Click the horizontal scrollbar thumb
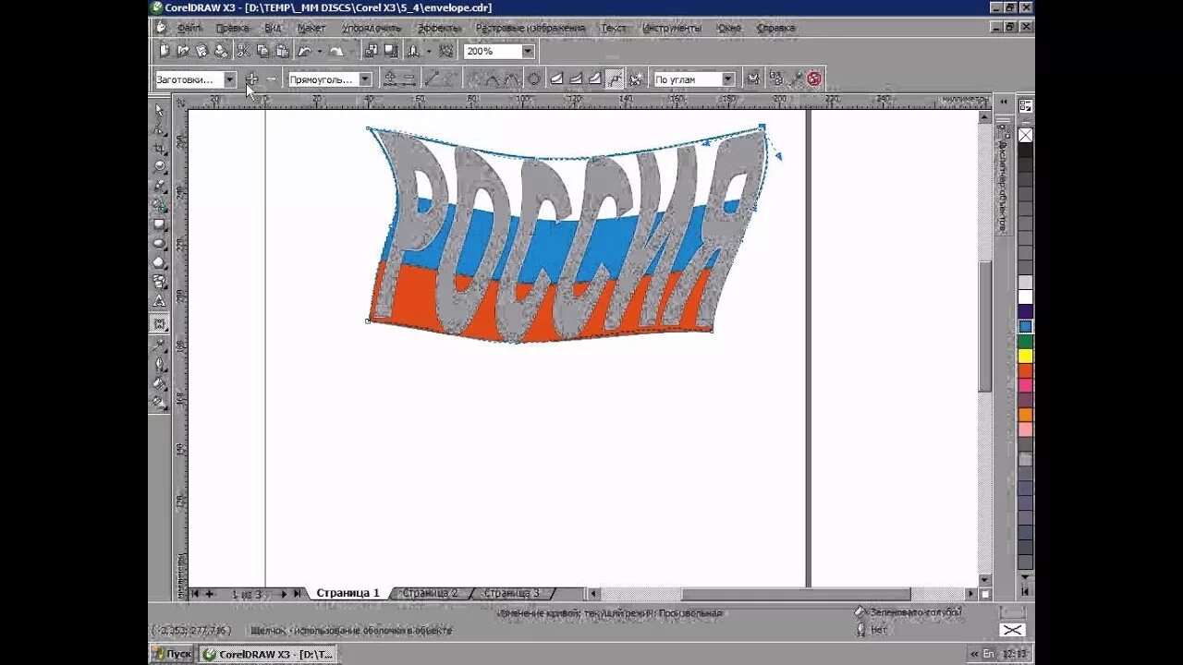The image size is (1183, 665). tap(796, 594)
